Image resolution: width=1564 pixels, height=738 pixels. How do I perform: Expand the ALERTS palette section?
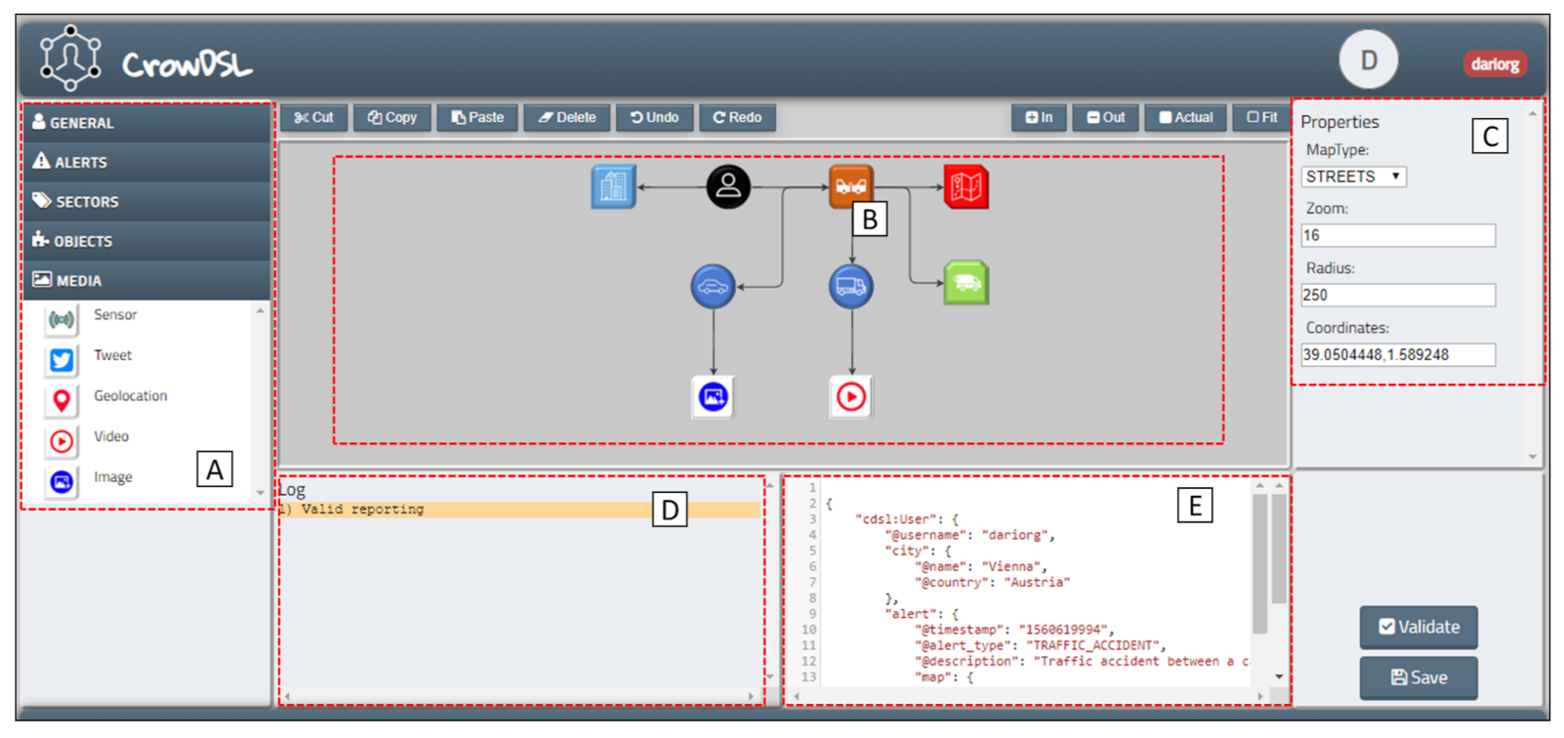(x=146, y=162)
